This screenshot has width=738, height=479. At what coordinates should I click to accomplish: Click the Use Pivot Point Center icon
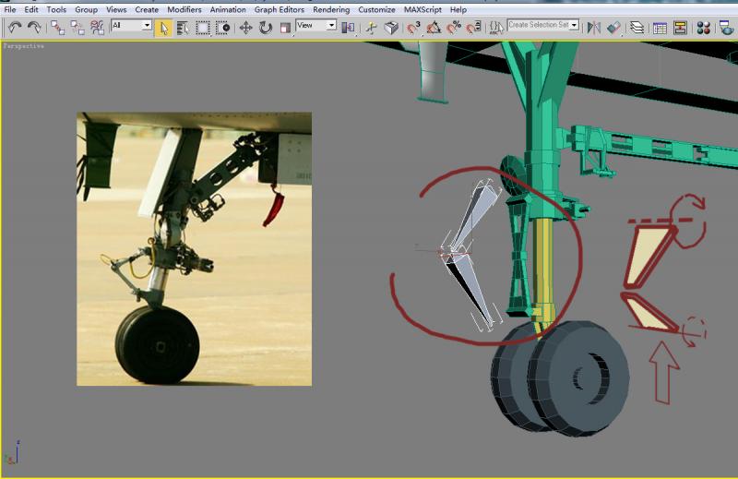click(x=349, y=29)
